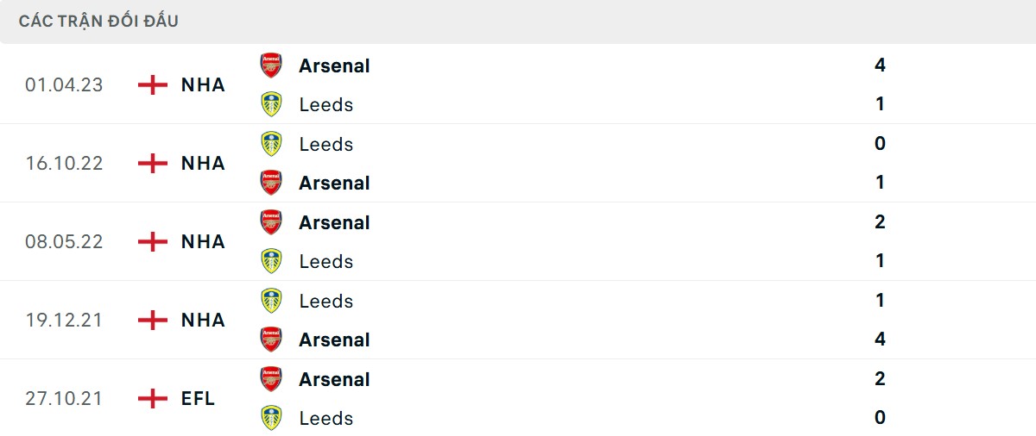Click the 'CÁC TRẬN ĐỐI ĐẦU' header
This screenshot has width=1036, height=436.
click(x=98, y=22)
